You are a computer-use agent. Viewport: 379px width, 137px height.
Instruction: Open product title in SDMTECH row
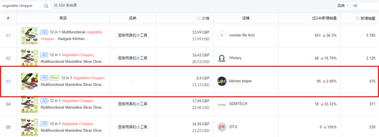pyautogui.click(x=73, y=104)
